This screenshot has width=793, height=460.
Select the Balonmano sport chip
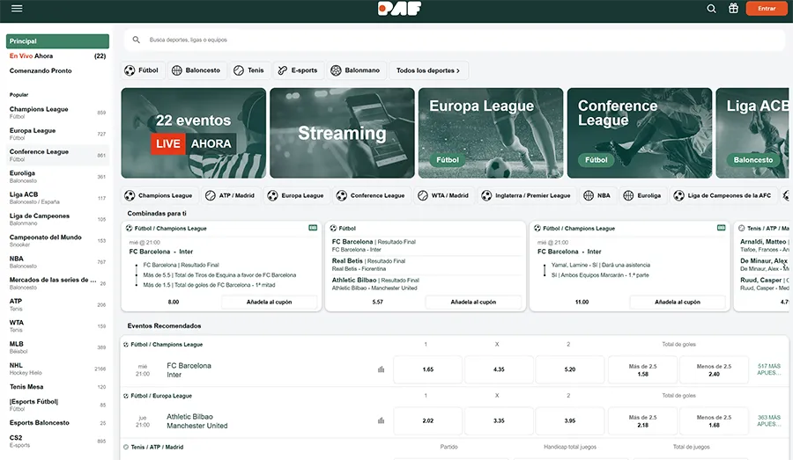tap(356, 70)
